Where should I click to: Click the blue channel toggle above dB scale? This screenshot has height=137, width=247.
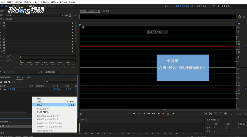point(239,24)
